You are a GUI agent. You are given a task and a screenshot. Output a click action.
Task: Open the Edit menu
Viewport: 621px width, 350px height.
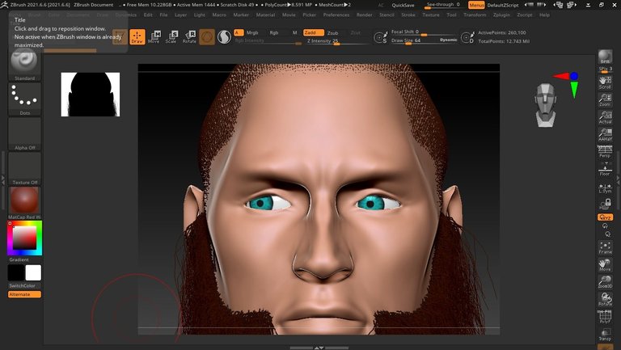(148, 15)
